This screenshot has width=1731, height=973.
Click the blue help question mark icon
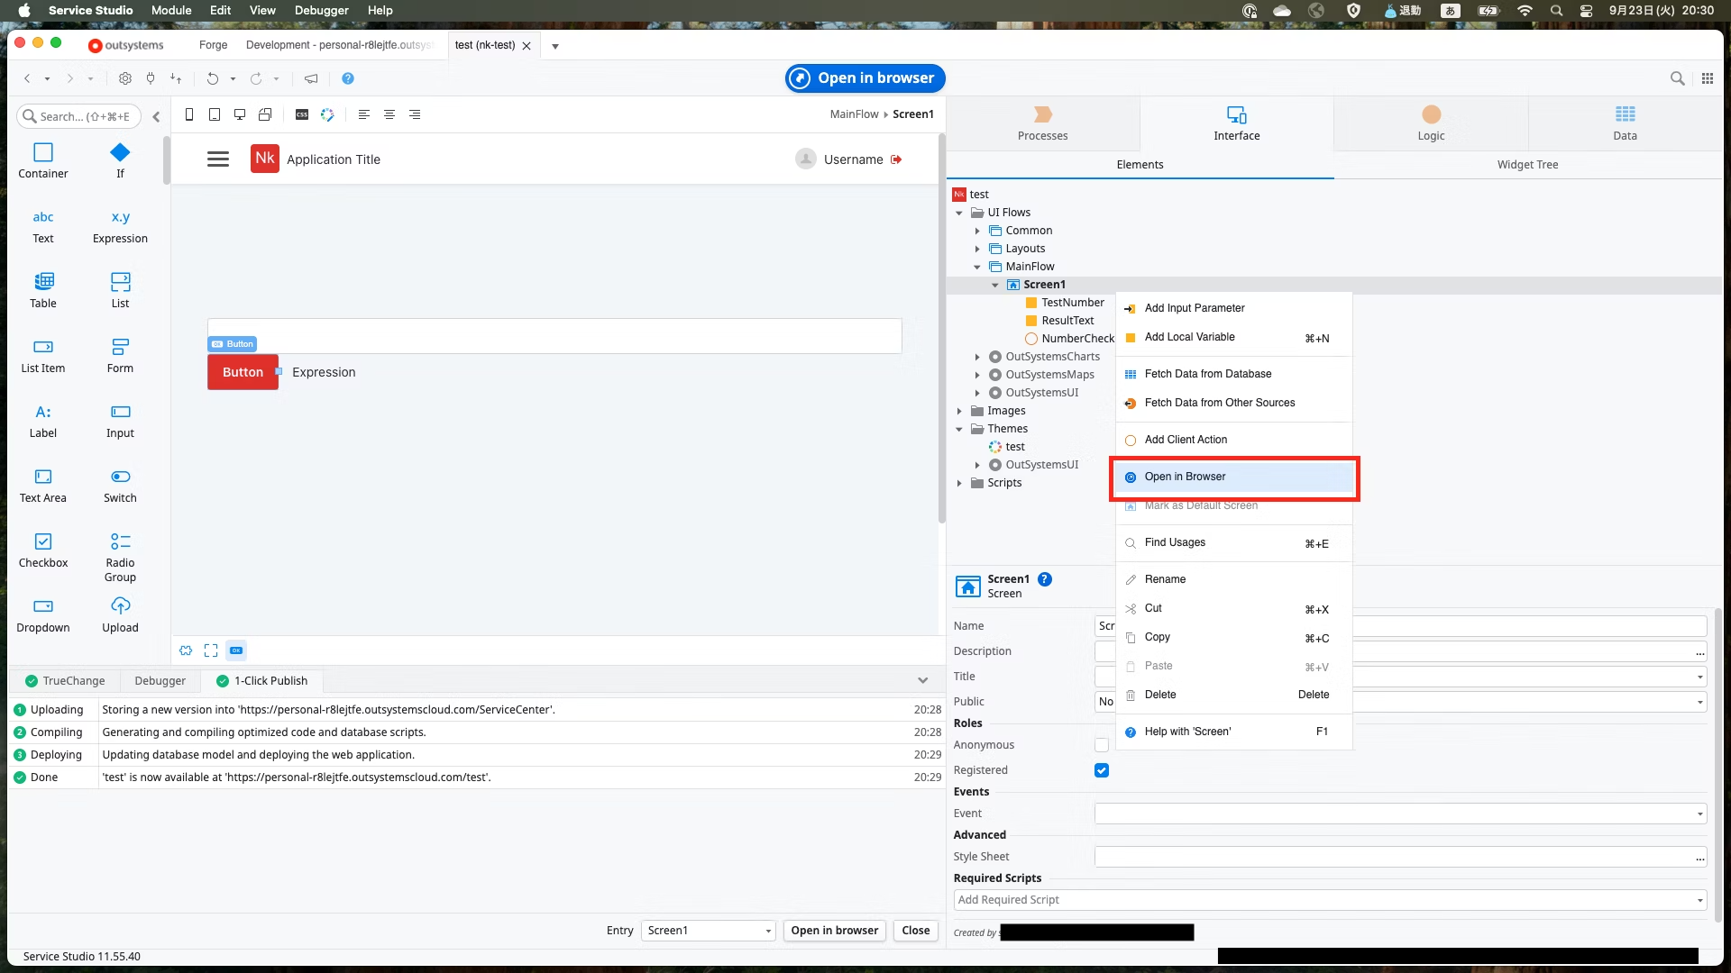(348, 78)
